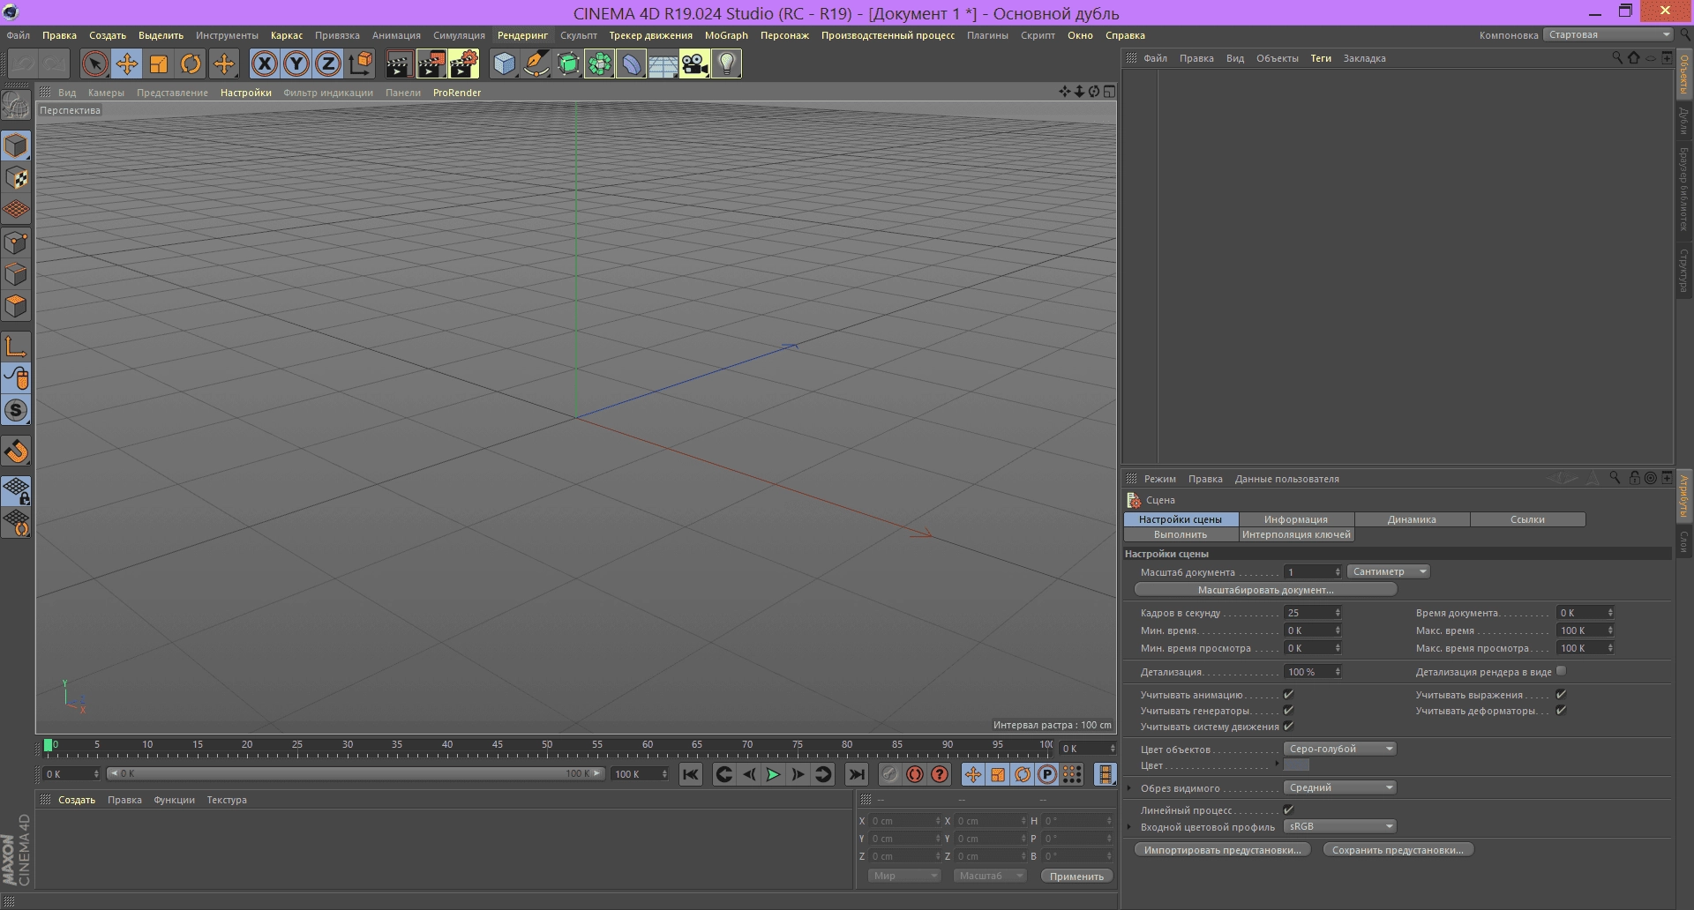1694x910 pixels.
Task: Select Edges mode in left sidebar
Action: [x=16, y=274]
